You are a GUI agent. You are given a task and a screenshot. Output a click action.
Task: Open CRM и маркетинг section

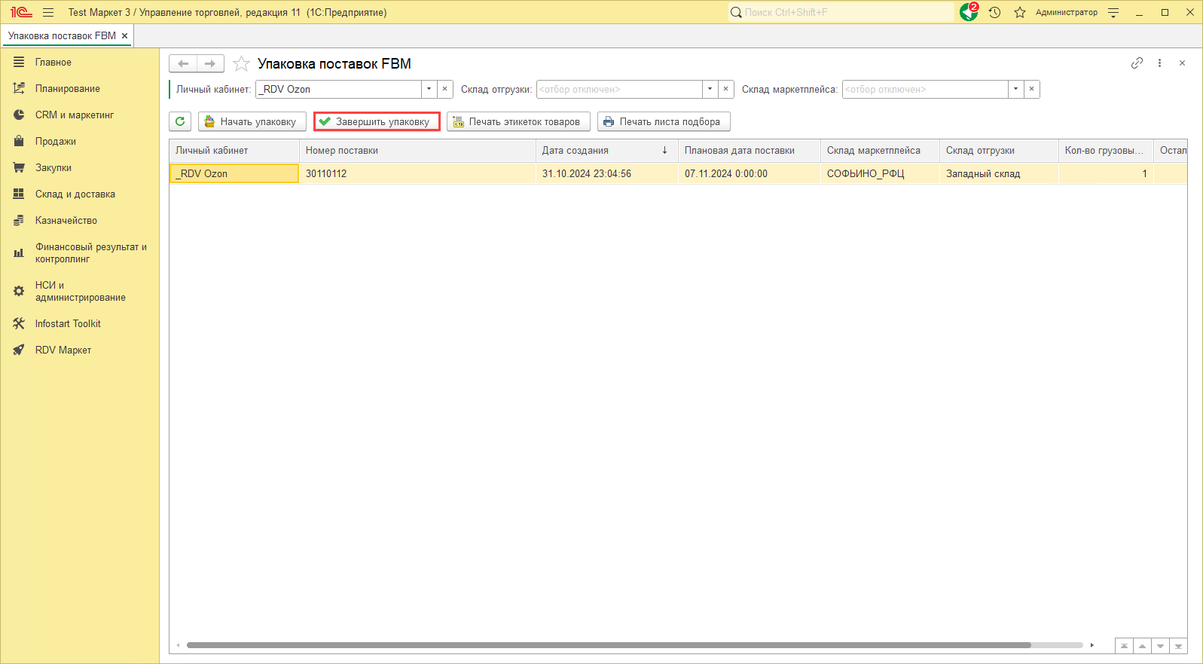80,115
